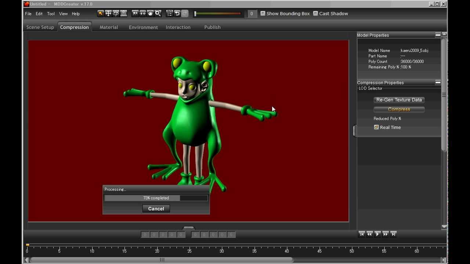Open the View menu
This screenshot has width=470, height=264.
coord(64,14)
